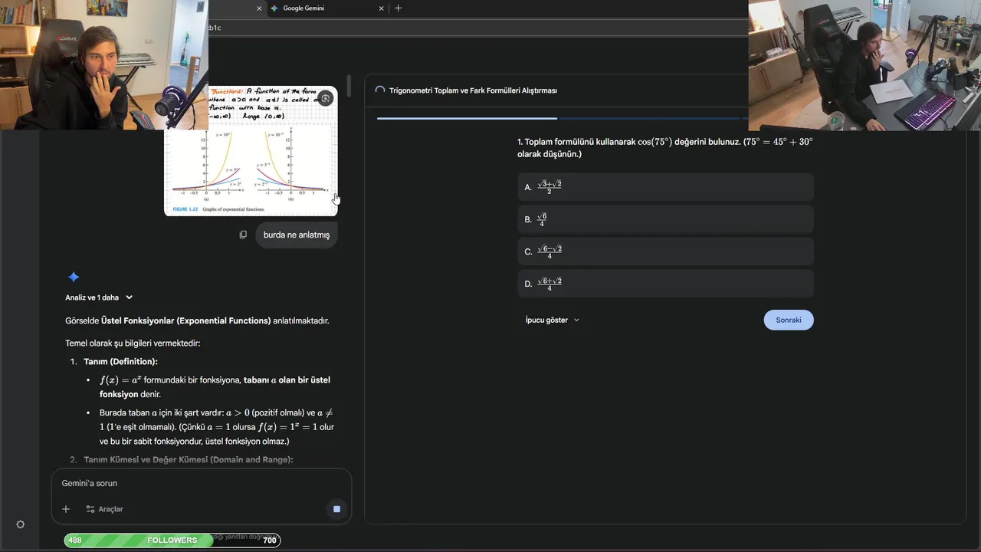The image size is (981, 552).
Task: Stop the response with the square button
Action: coord(336,509)
